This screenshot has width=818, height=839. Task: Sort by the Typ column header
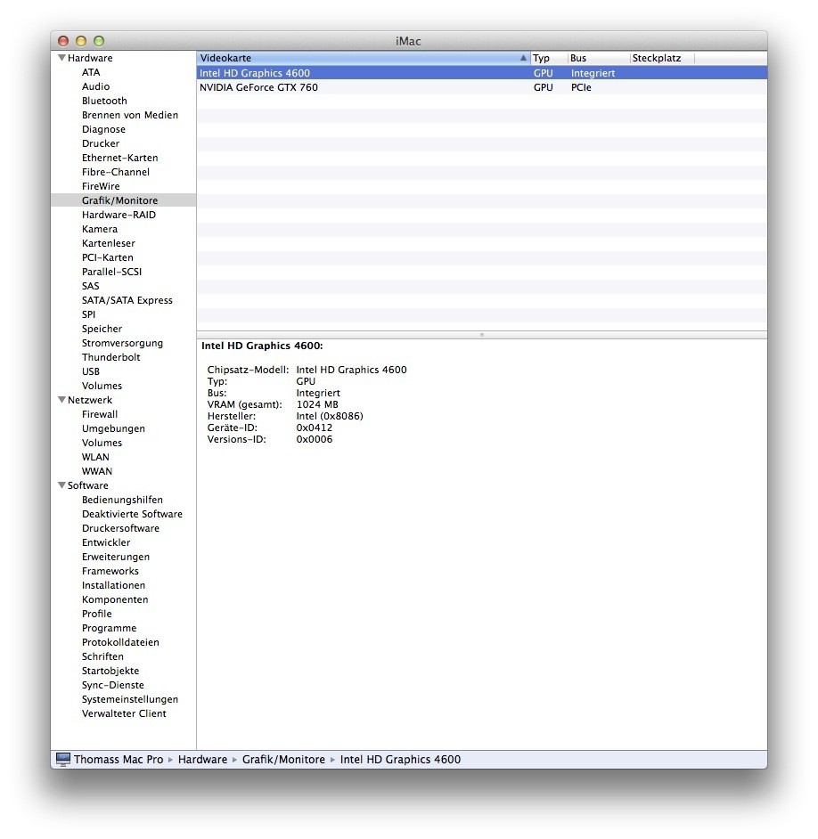pyautogui.click(x=549, y=58)
